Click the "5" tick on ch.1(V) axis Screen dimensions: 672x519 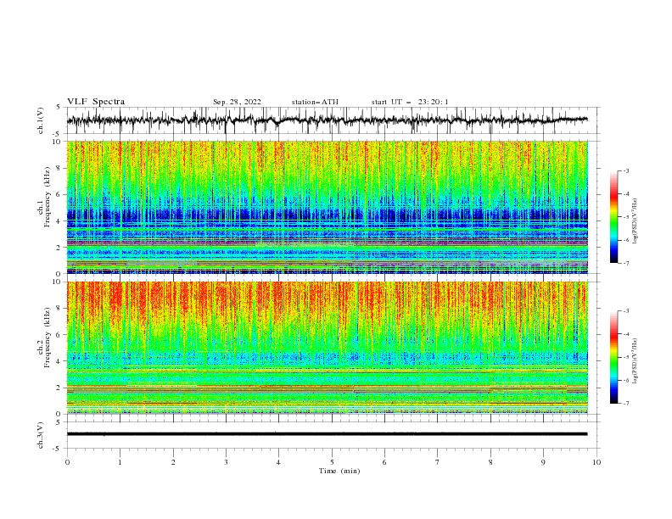tap(59, 108)
